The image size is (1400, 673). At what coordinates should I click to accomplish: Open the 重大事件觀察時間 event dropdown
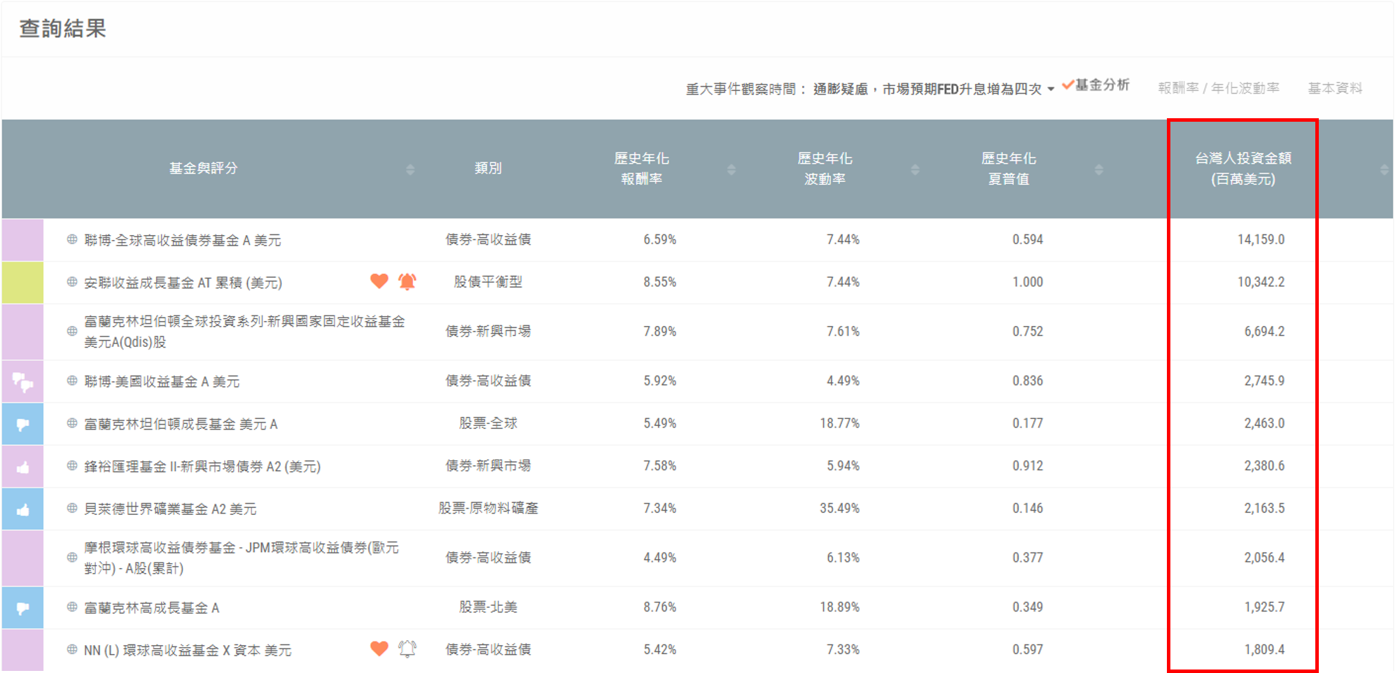coord(1051,89)
